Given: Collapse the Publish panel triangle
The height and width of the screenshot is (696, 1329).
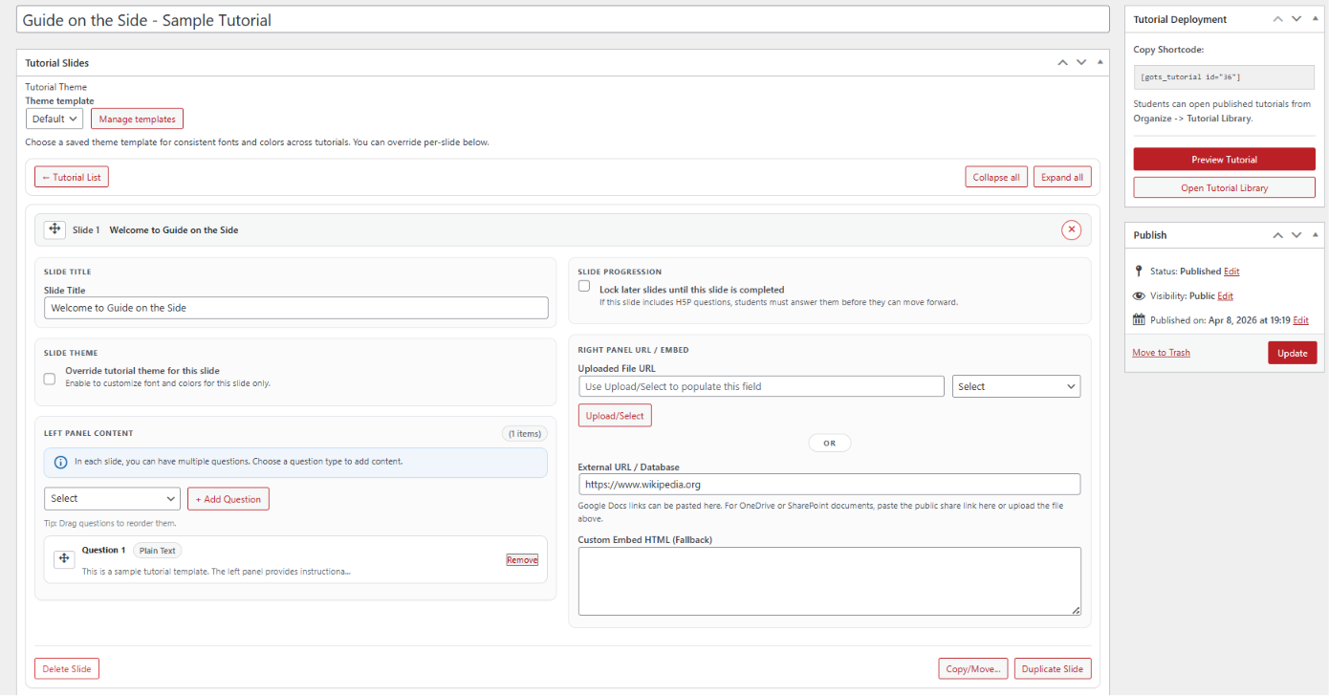Looking at the screenshot, I should pos(1316,234).
